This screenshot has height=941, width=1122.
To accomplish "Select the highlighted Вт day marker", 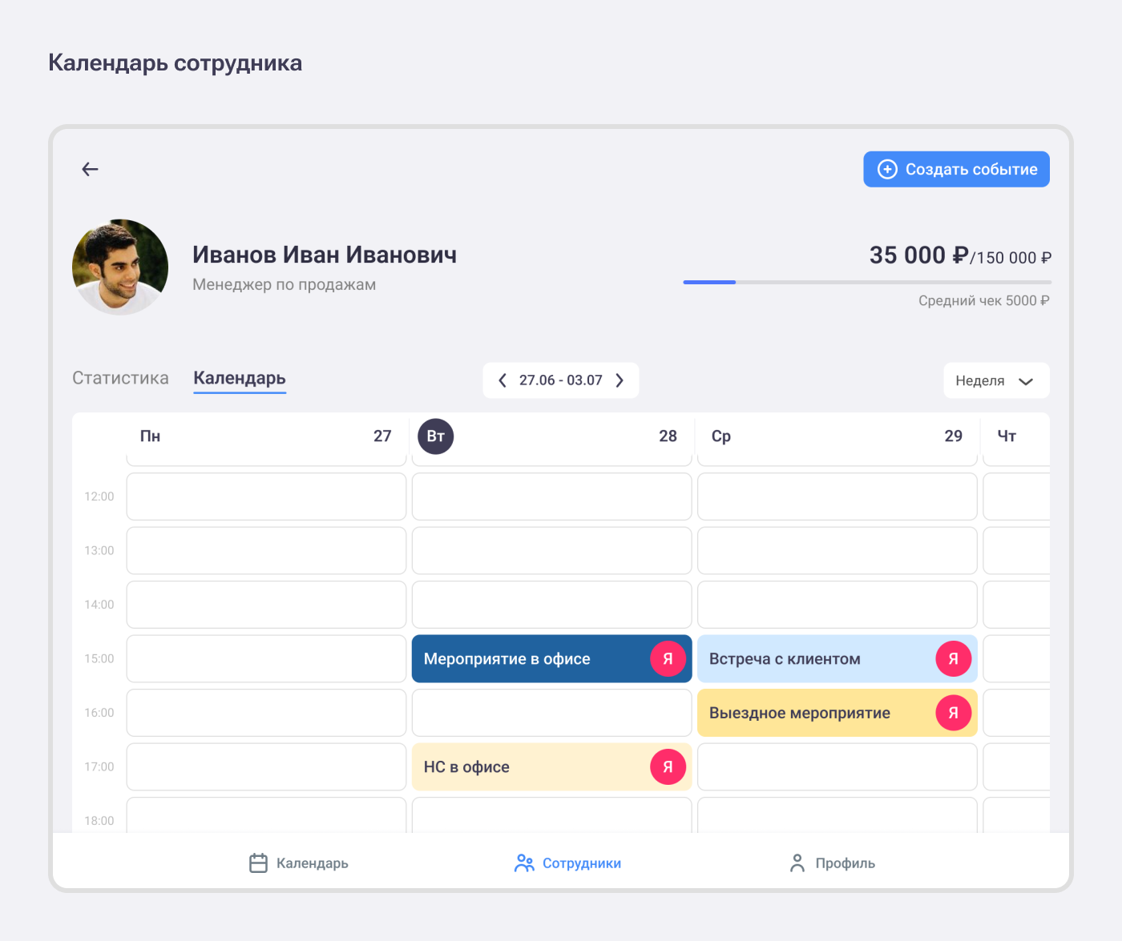I will (x=436, y=436).
